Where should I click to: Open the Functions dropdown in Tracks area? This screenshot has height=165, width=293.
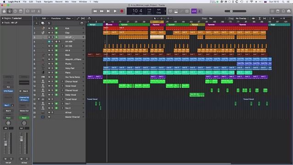pos(57,18)
